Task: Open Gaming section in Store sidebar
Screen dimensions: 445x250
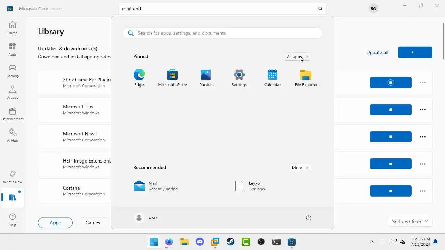Action: coord(13,71)
